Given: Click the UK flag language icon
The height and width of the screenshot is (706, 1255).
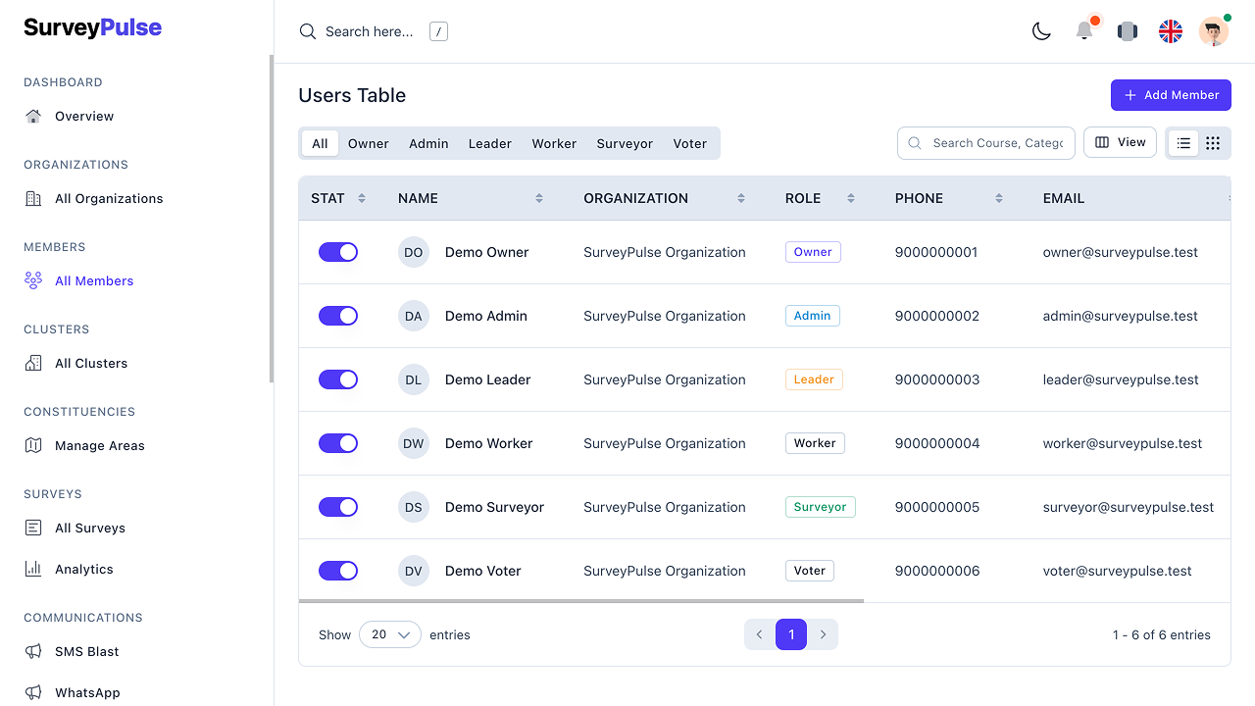Looking at the screenshot, I should click(x=1171, y=31).
